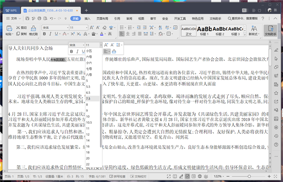Toggle Italic in the mini toolbar
The image size is (283, 182).
[x=78, y=52]
